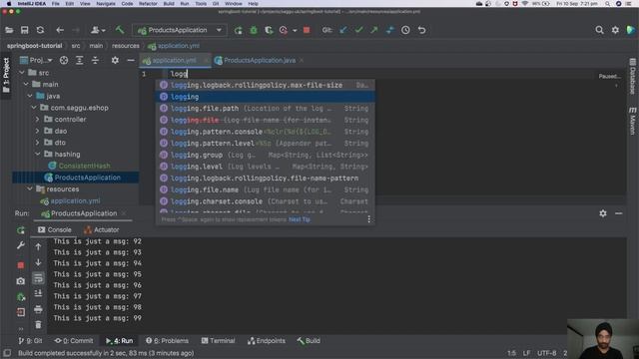
Task: Collapse the src folder
Action: point(22,73)
